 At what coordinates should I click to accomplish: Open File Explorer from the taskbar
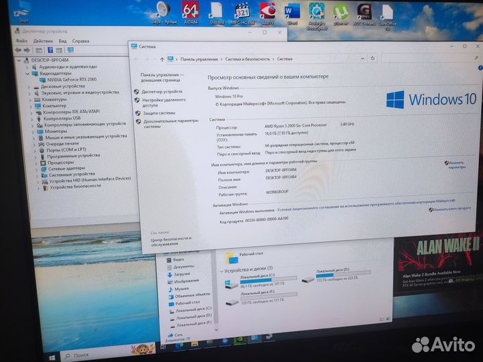tap(195, 344)
